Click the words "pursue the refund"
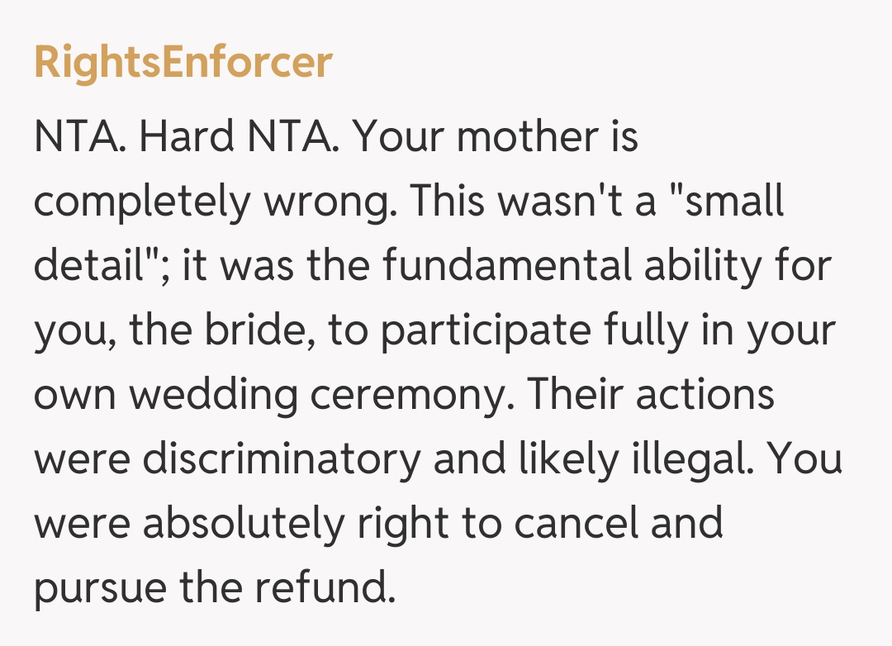892x646 pixels. click(x=211, y=588)
